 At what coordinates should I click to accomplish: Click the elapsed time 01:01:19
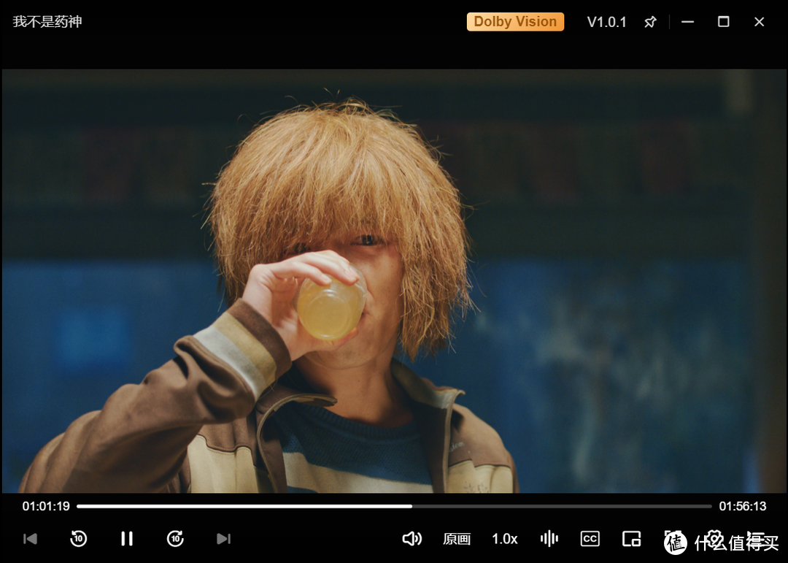point(46,506)
